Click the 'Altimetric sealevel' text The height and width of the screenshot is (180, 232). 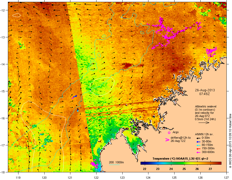pyautogui.click(x=206, y=106)
